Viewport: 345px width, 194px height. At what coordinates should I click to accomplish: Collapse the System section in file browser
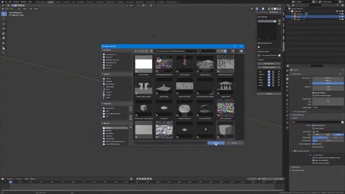click(x=102, y=74)
